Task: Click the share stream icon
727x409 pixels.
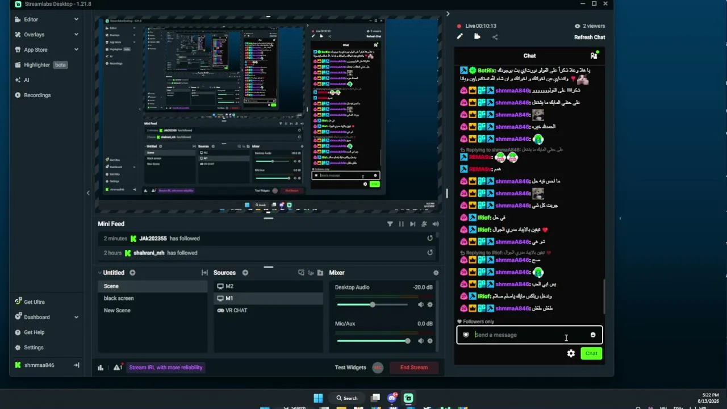Action: coord(495,37)
